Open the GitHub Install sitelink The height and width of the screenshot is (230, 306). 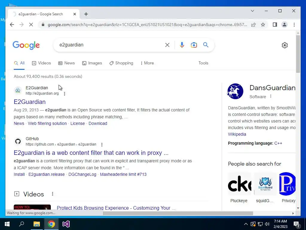(19, 174)
